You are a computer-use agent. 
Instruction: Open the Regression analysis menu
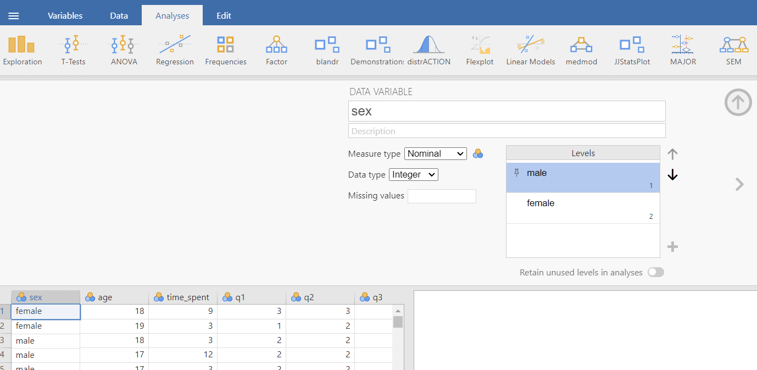pos(175,50)
